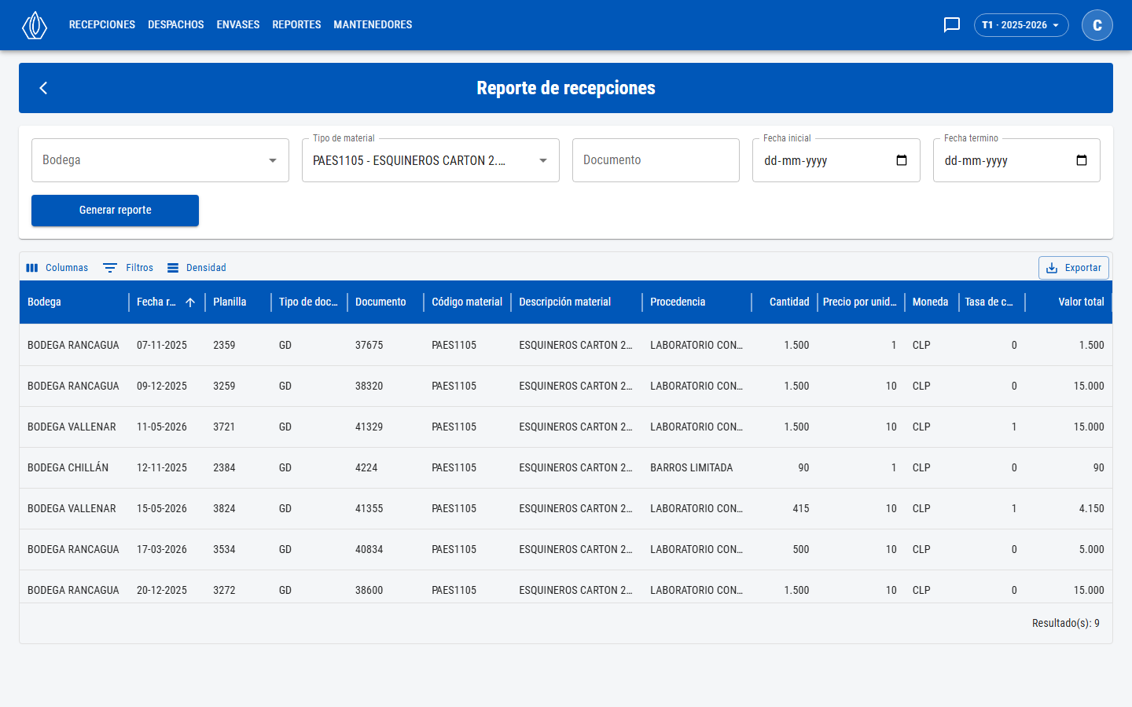1132x707 pixels.
Task: Click the Generar reporte button
Action: pyautogui.click(x=115, y=211)
